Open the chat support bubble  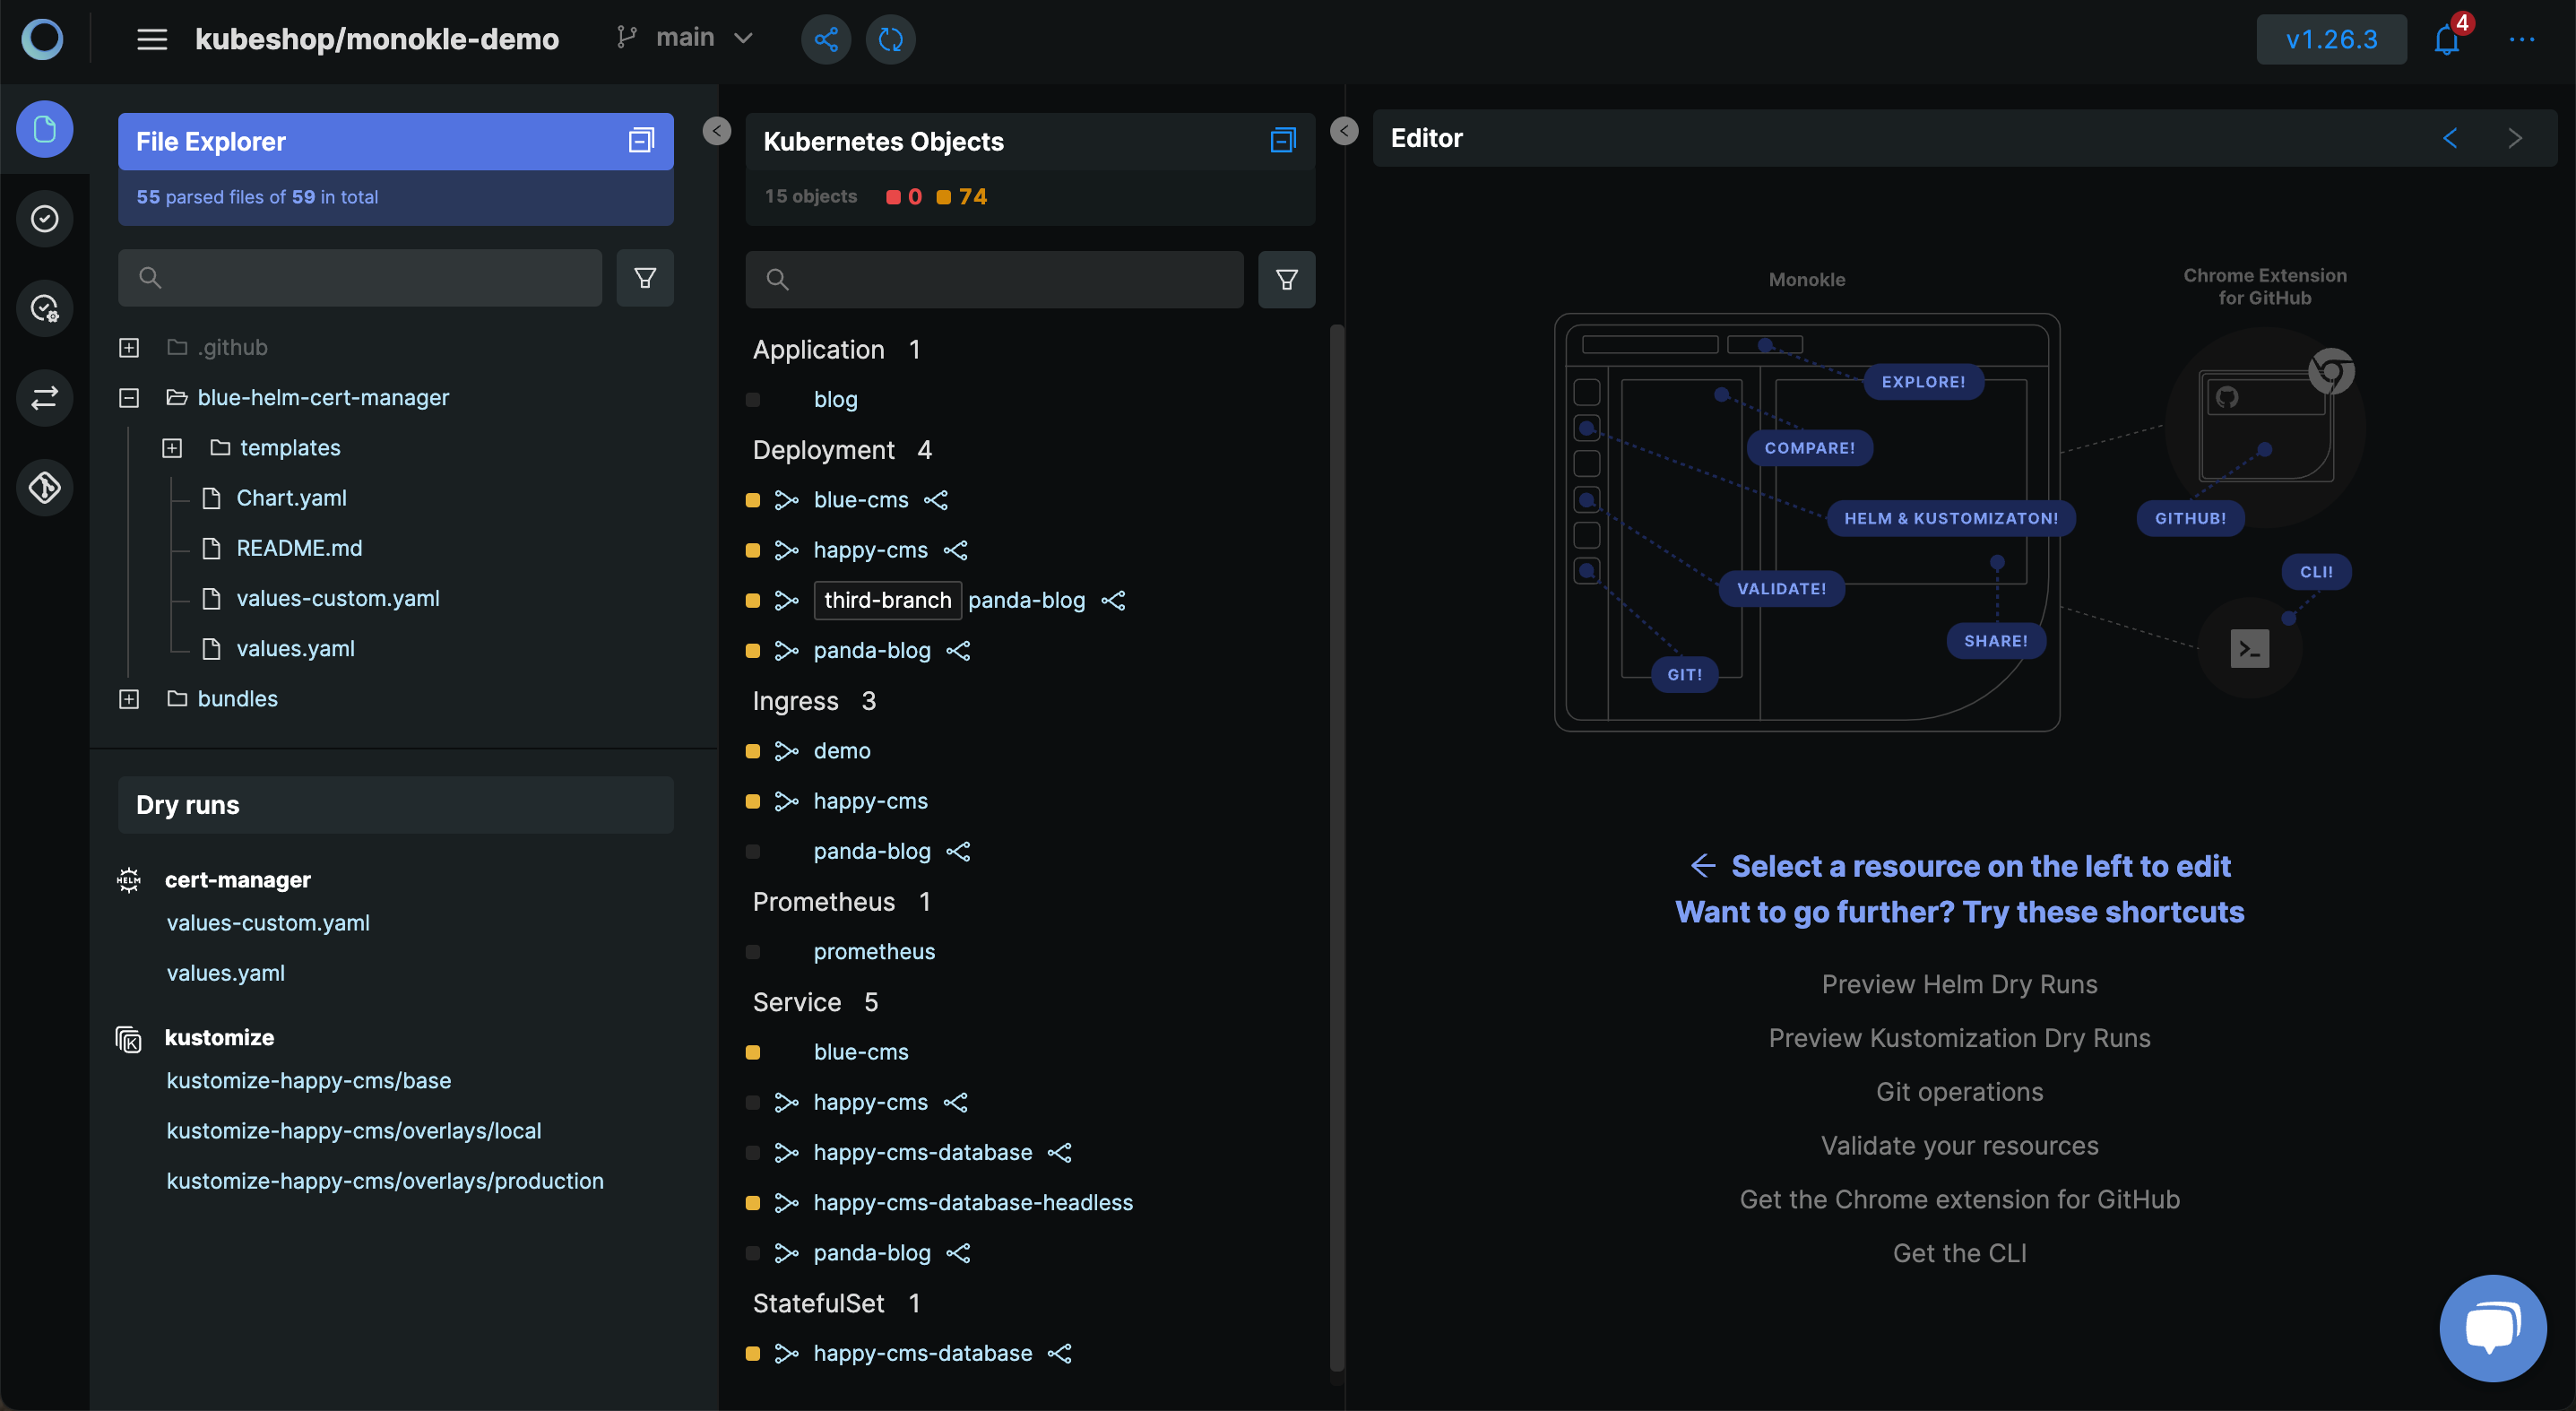pyautogui.click(x=2492, y=1328)
